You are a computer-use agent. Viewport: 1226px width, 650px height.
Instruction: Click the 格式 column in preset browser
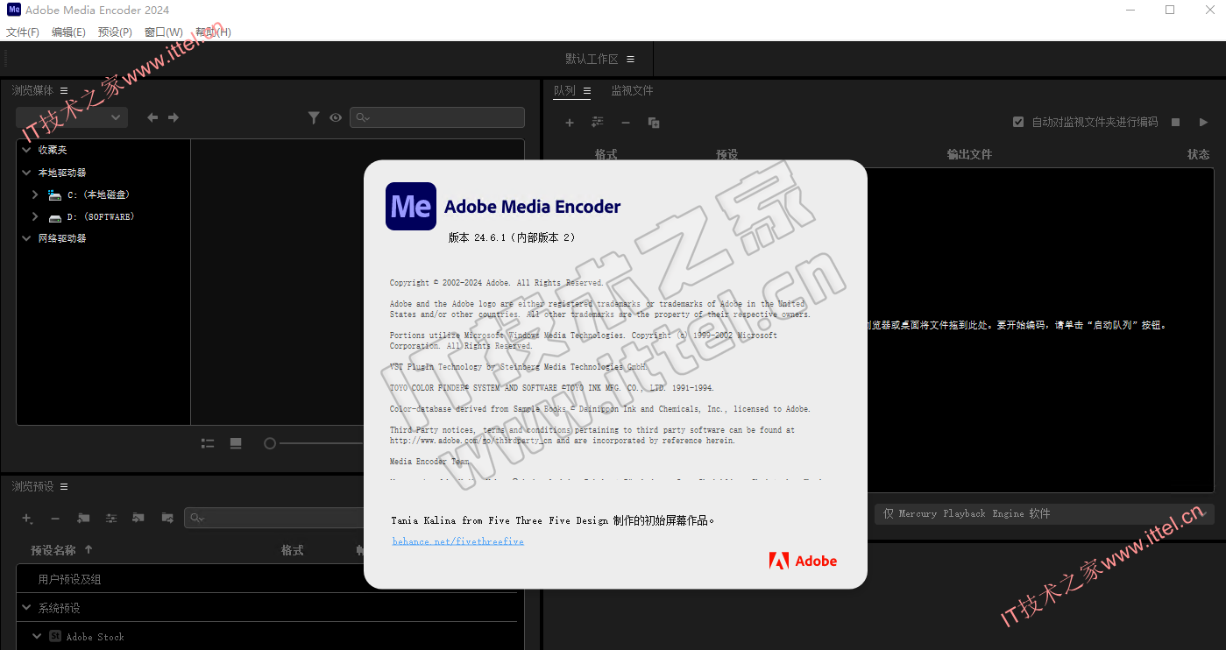coord(292,550)
